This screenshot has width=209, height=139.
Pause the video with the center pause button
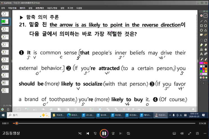(104, 133)
